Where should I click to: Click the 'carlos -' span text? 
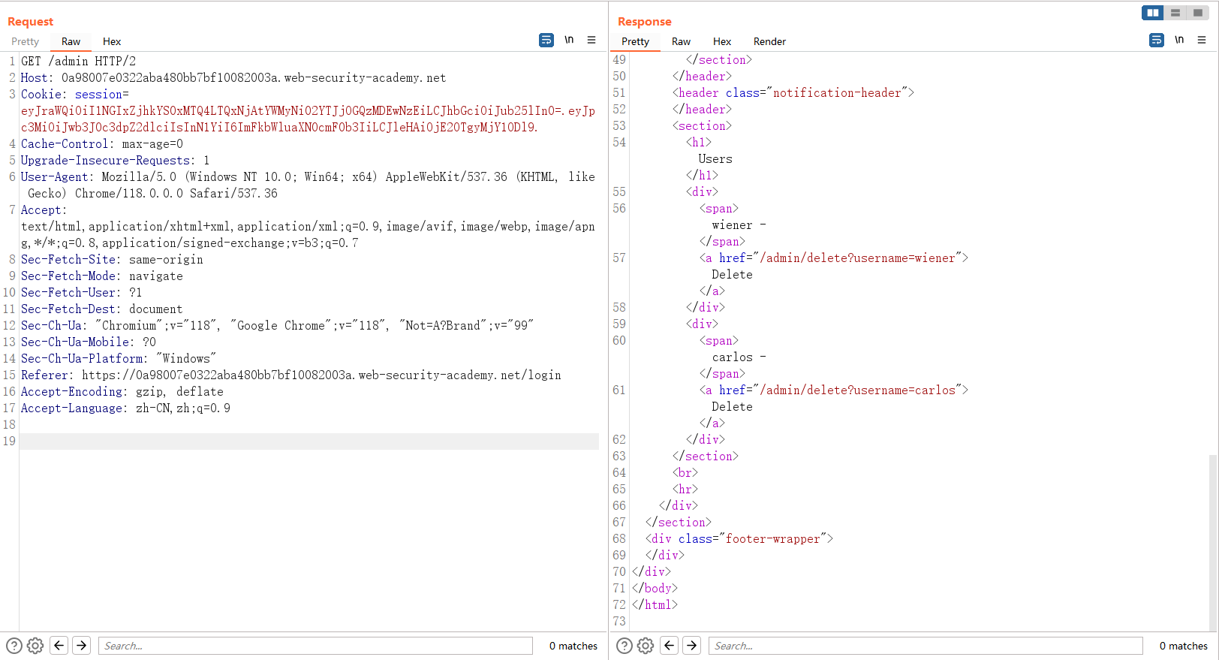pyautogui.click(x=739, y=357)
